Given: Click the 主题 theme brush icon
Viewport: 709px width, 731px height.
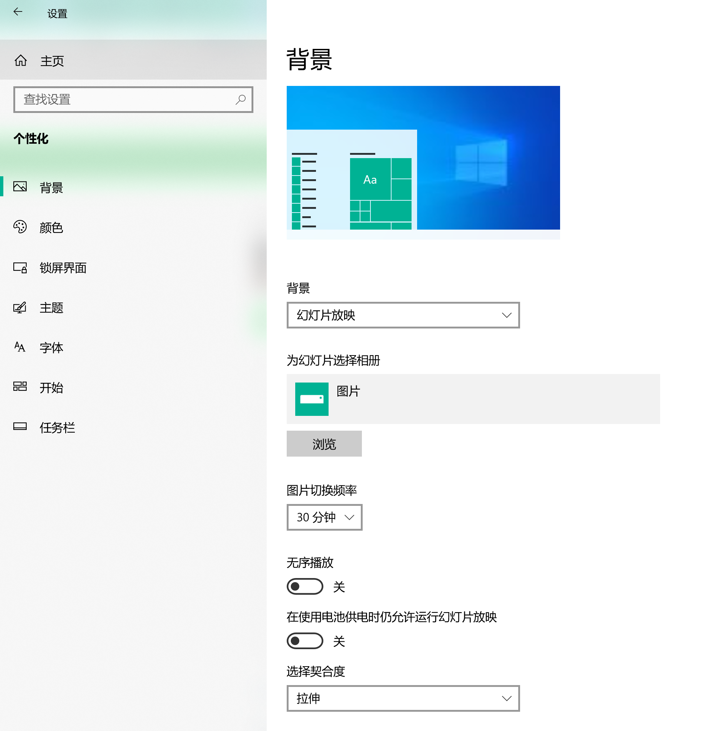Looking at the screenshot, I should [20, 308].
